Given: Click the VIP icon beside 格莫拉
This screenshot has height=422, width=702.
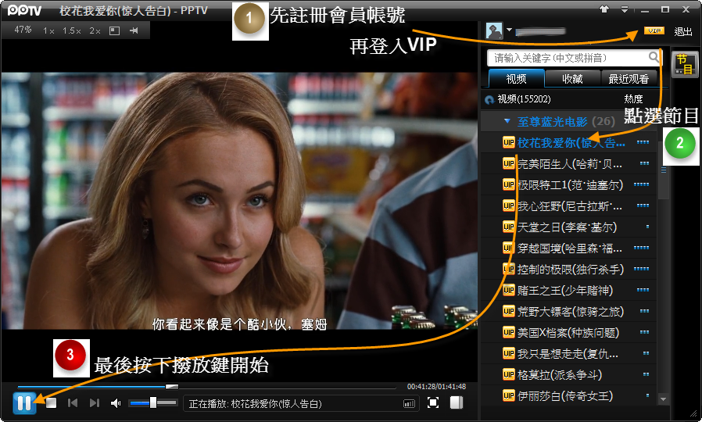Looking at the screenshot, I should coord(509,374).
